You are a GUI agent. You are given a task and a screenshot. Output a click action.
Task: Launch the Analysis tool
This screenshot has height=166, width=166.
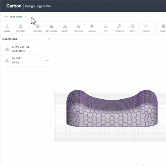coord(92,28)
